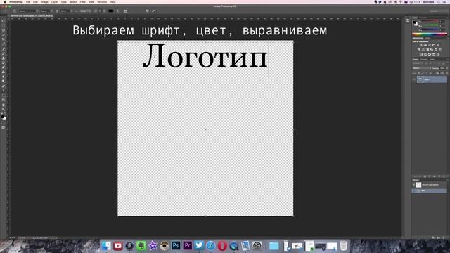Open the Image menu
This screenshot has width=450, height=253.
[x=44, y=1]
